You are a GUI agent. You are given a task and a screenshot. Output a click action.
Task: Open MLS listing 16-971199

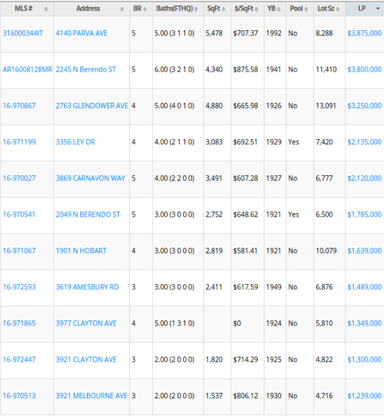point(19,142)
